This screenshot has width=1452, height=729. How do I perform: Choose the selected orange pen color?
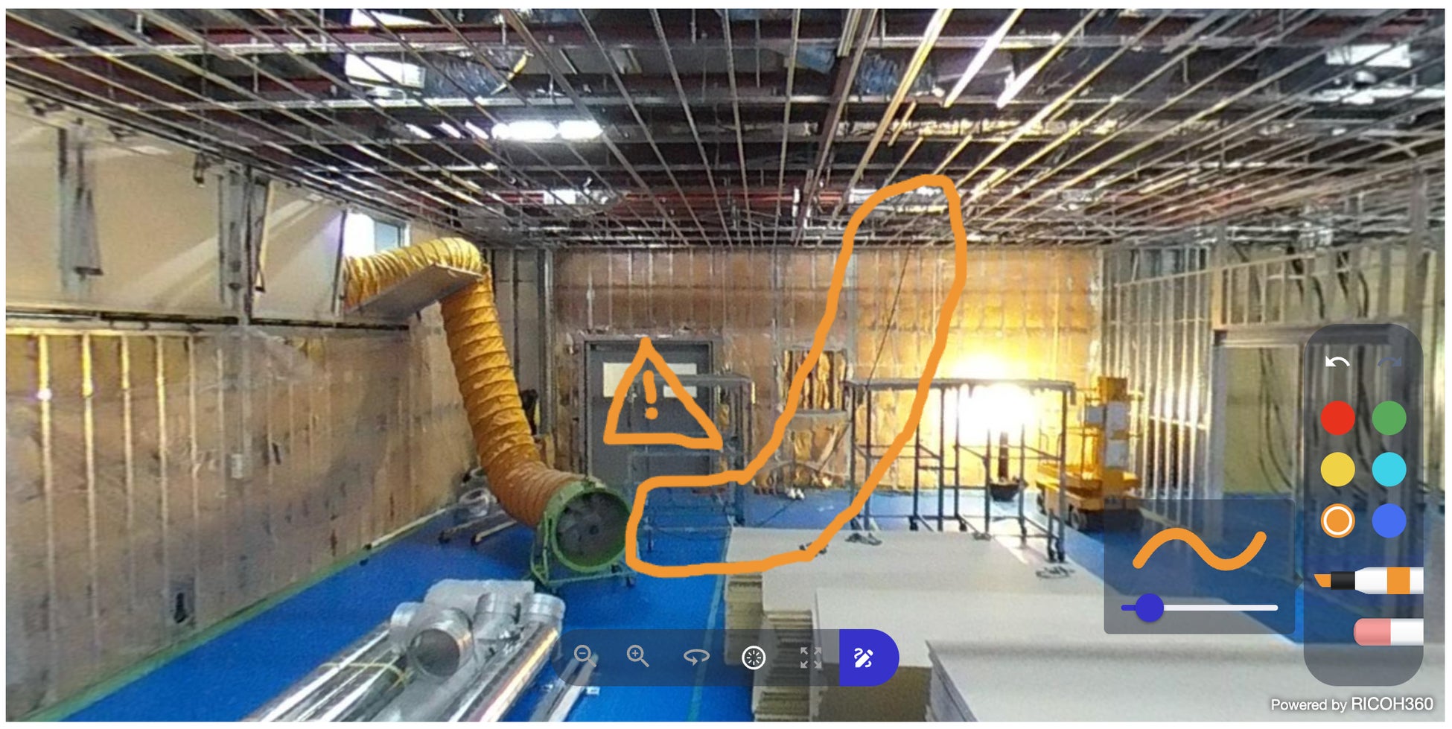coord(1337,521)
